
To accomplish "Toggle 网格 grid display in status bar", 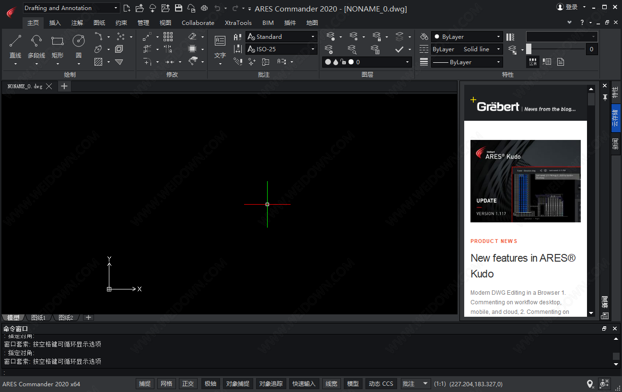I will pyautogui.click(x=166, y=384).
